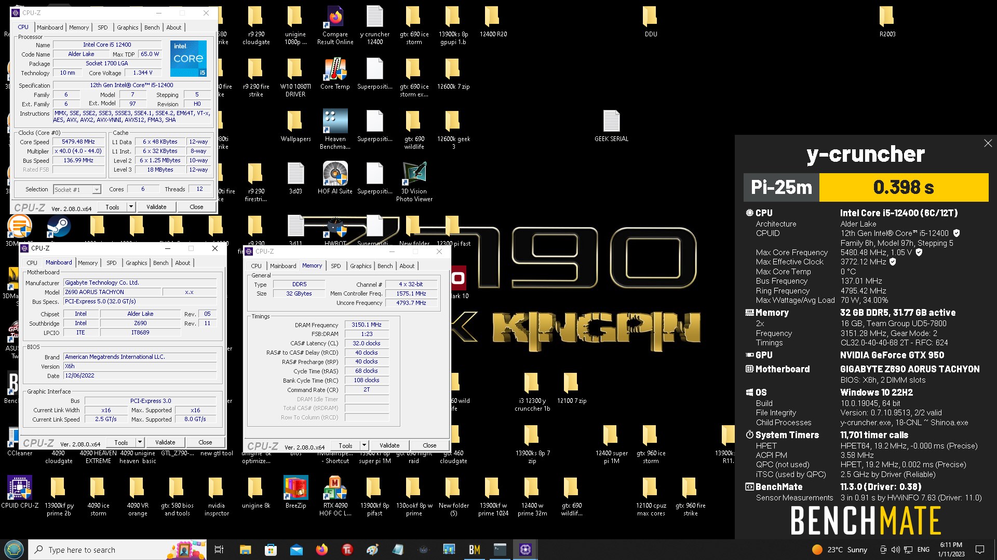The height and width of the screenshot is (560, 997).
Task: Open the 3D Vision Photo Viewer icon
Action: pyautogui.click(x=414, y=181)
